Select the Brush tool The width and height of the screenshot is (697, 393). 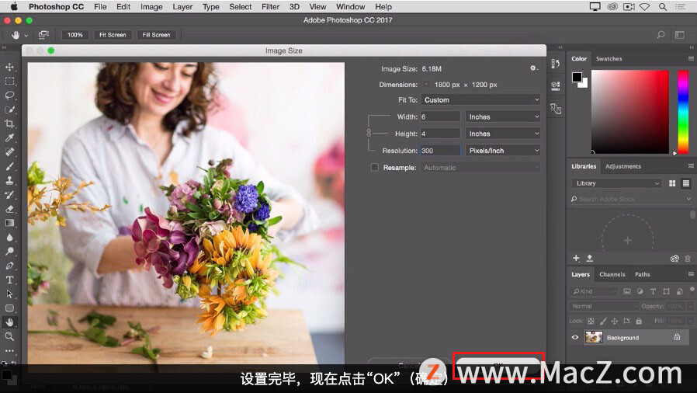(x=9, y=166)
